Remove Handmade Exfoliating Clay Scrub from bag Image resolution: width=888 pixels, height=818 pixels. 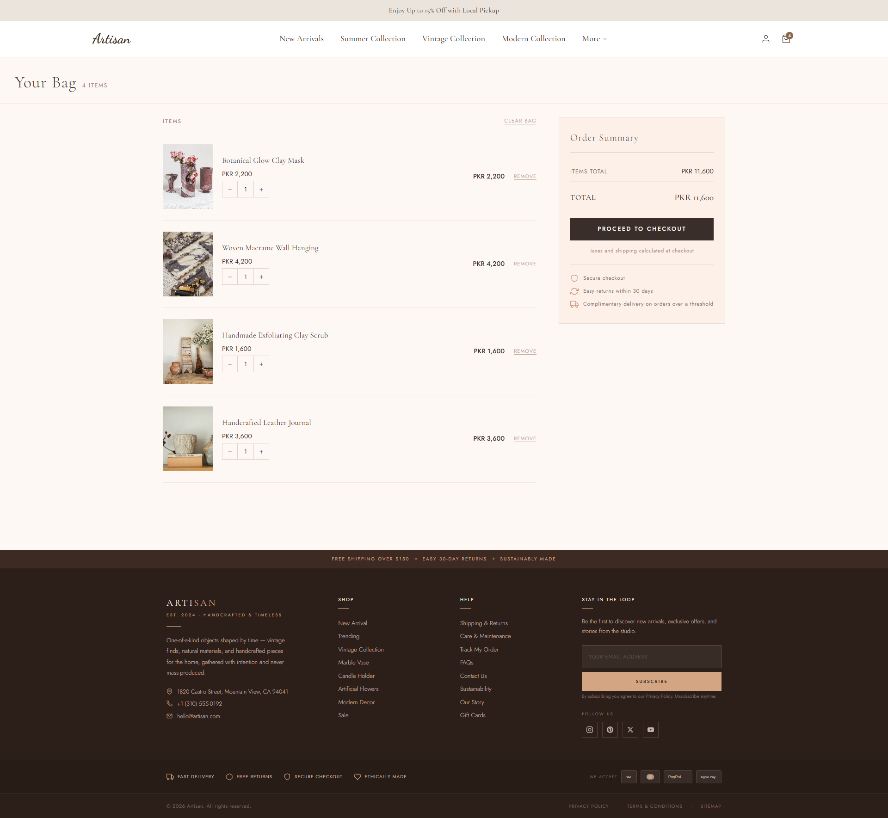(525, 351)
